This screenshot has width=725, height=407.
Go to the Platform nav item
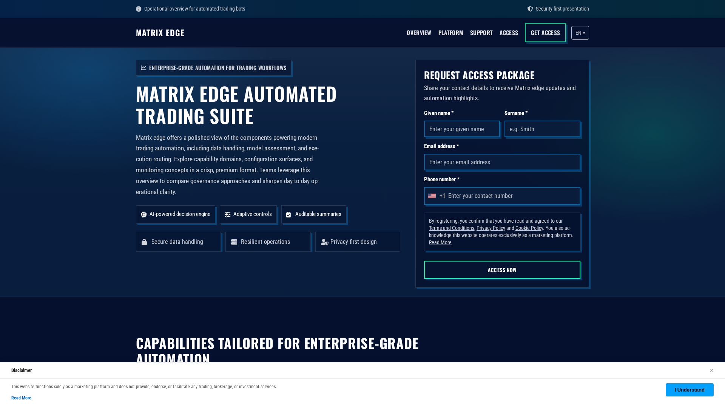coord(451,33)
